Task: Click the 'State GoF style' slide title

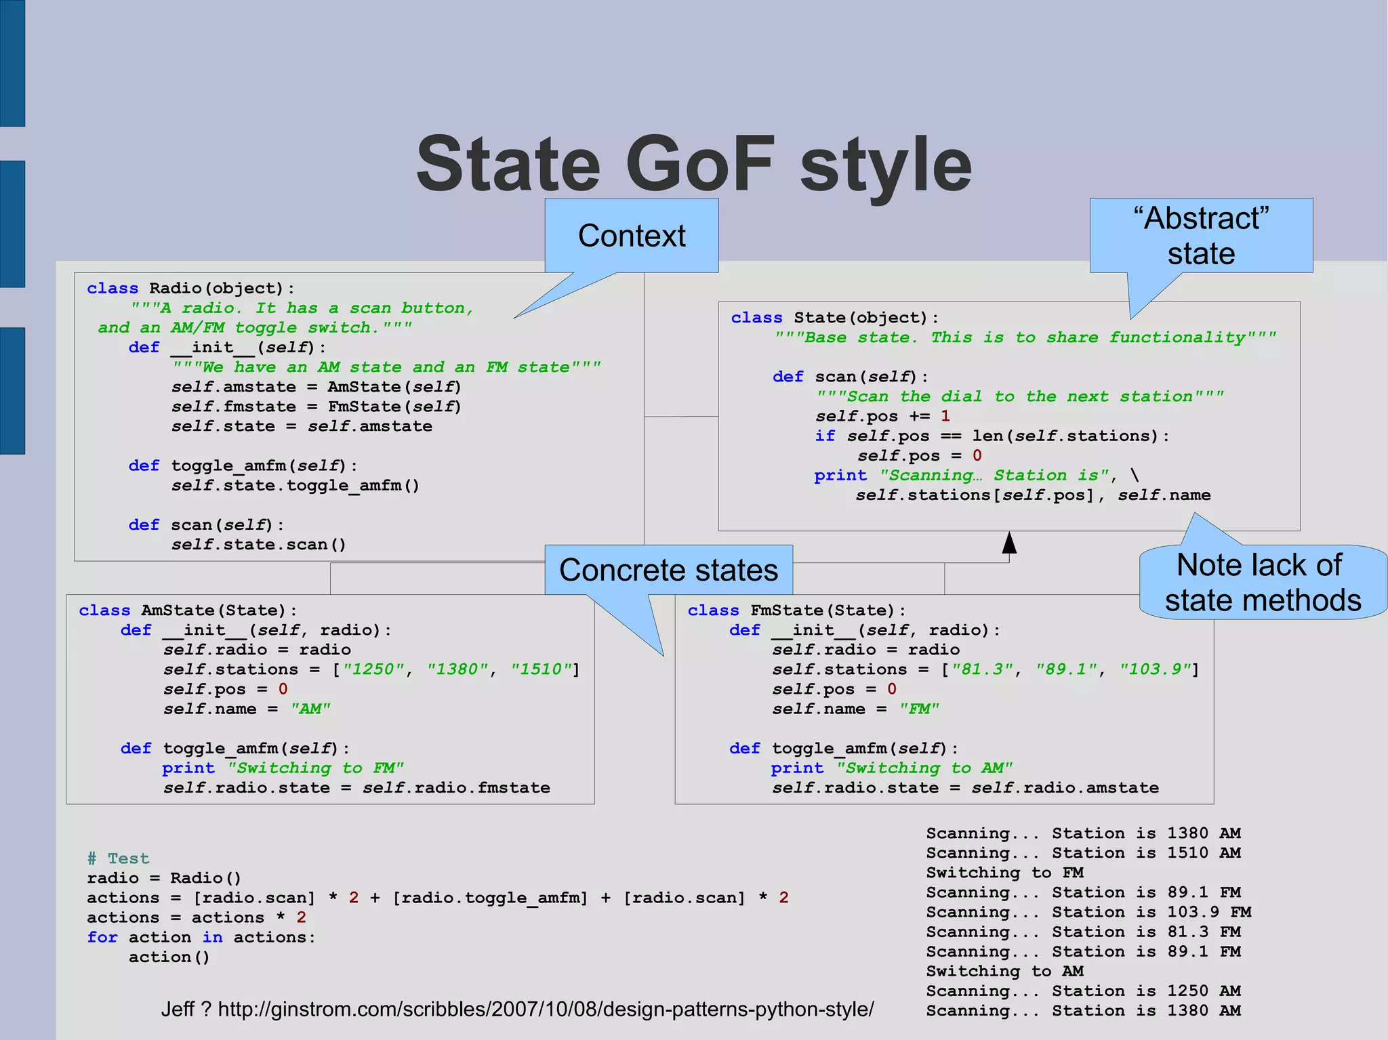Action: (693, 165)
